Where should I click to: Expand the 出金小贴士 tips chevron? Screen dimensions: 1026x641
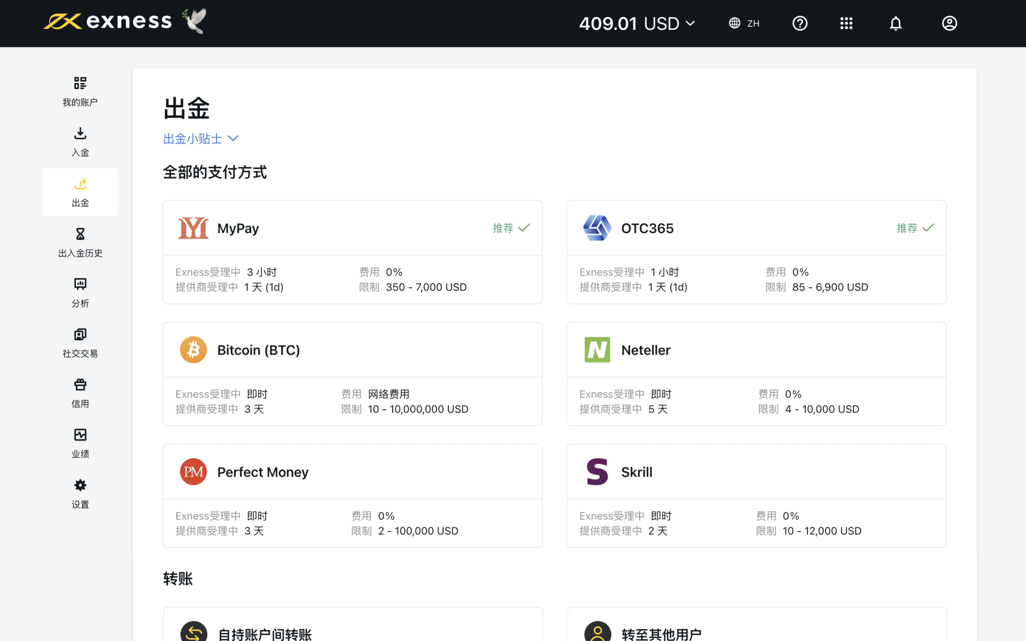pyautogui.click(x=233, y=139)
